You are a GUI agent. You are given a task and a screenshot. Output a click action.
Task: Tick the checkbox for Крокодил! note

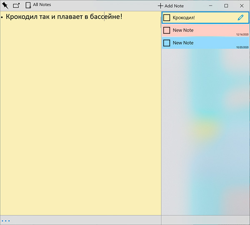pos(167,18)
